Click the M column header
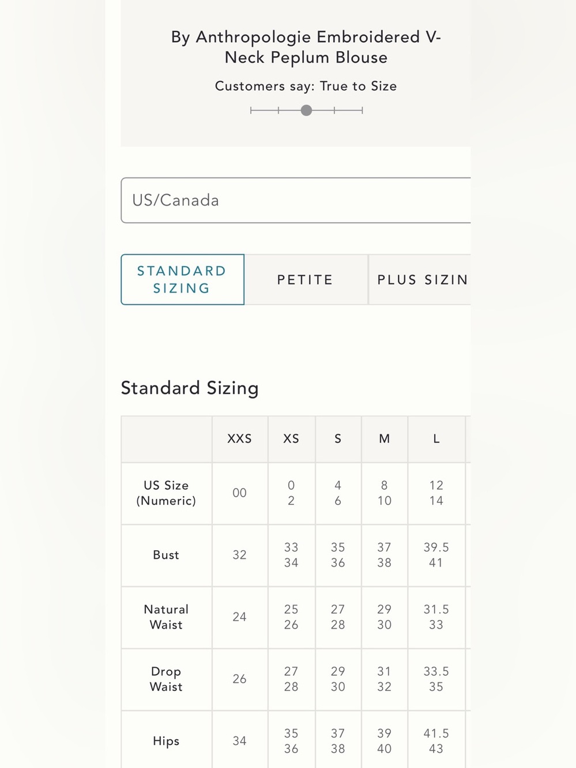This screenshot has height=768, width=576. point(385,439)
